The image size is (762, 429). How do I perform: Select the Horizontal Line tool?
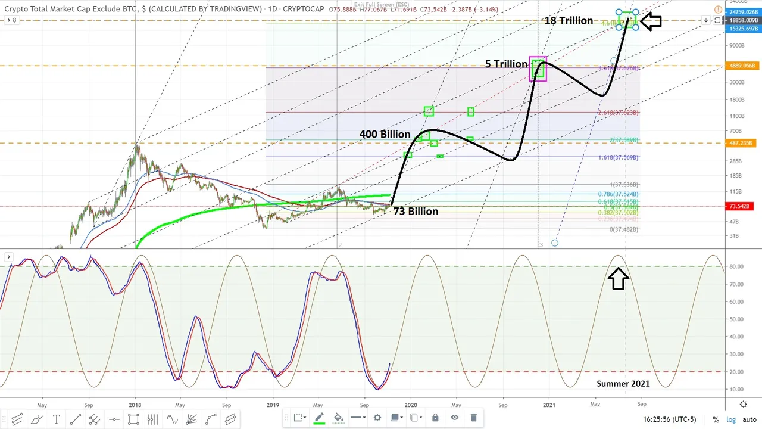click(x=114, y=419)
